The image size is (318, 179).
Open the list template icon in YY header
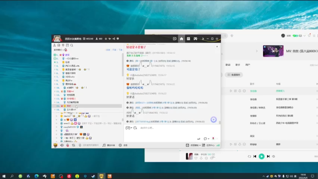pyautogui.click(x=188, y=39)
